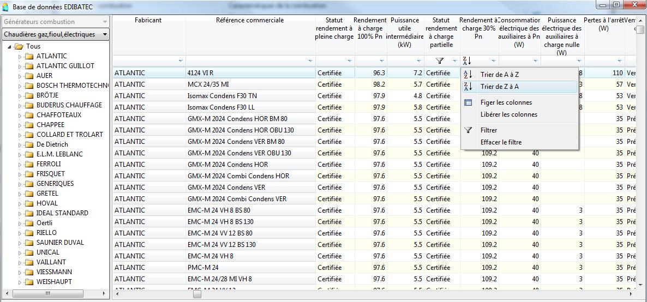
Task: Select Oertli in the tree
Action: click(45, 223)
